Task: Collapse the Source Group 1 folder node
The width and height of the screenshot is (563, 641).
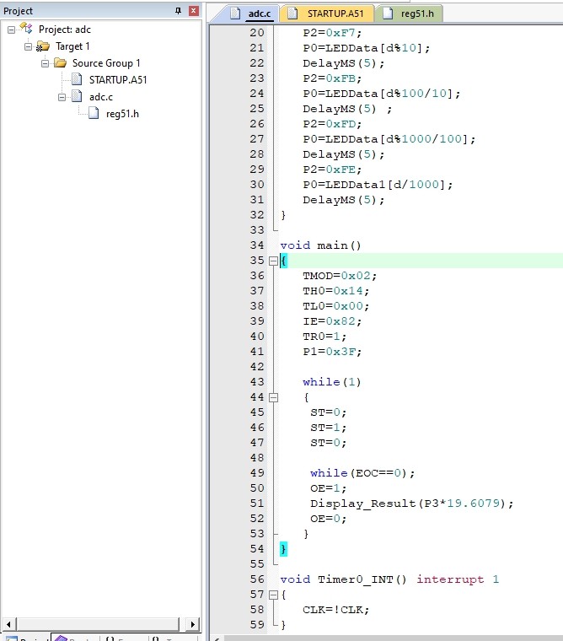Action: coord(45,63)
